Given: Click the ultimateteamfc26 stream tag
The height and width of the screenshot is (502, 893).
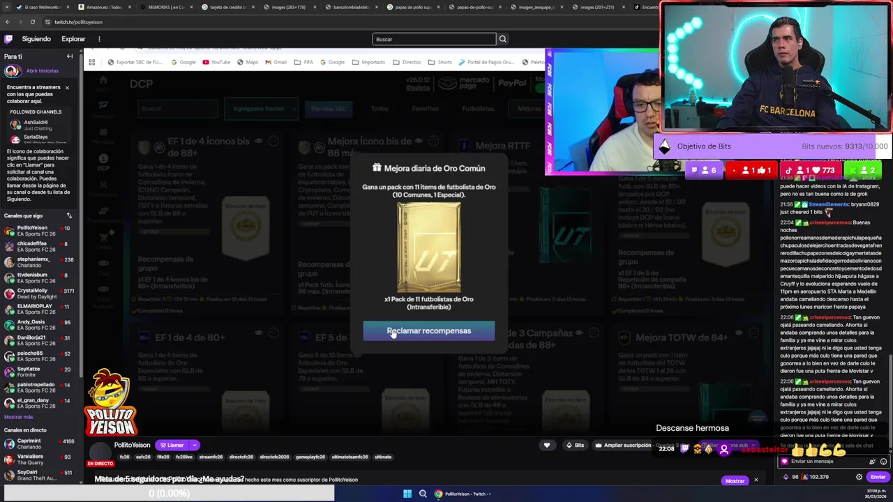Looking at the screenshot, I should coord(350,457).
